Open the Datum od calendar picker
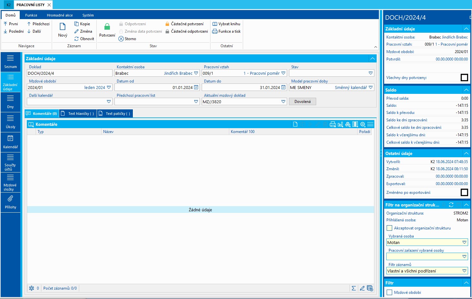 point(196,87)
